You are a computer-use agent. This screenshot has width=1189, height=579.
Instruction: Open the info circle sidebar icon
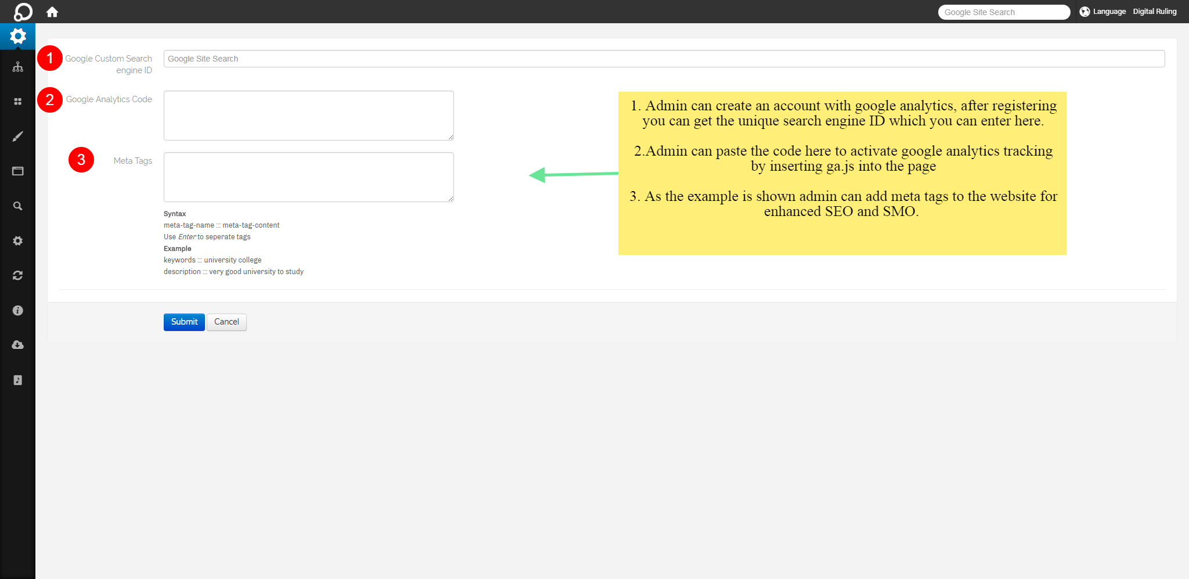pos(18,311)
